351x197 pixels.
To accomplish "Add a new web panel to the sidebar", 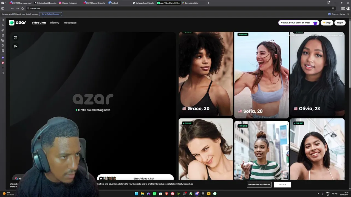I will point(3,73).
